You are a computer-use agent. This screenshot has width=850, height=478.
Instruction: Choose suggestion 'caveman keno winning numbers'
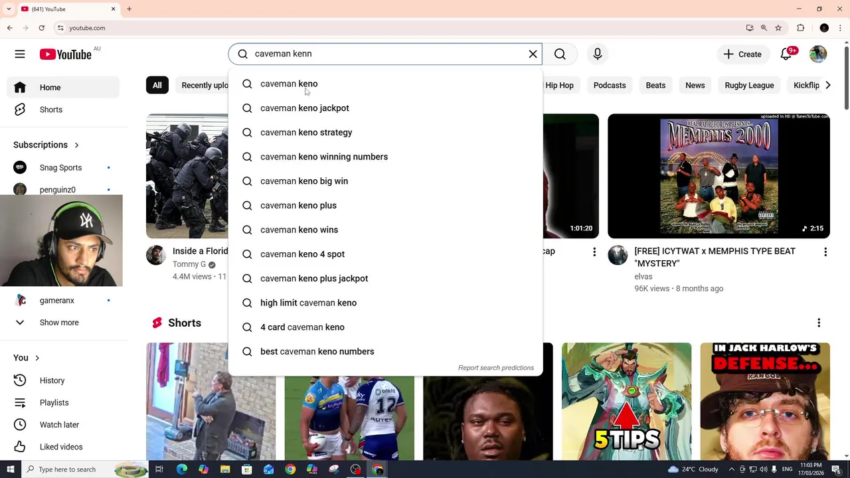pos(385,157)
